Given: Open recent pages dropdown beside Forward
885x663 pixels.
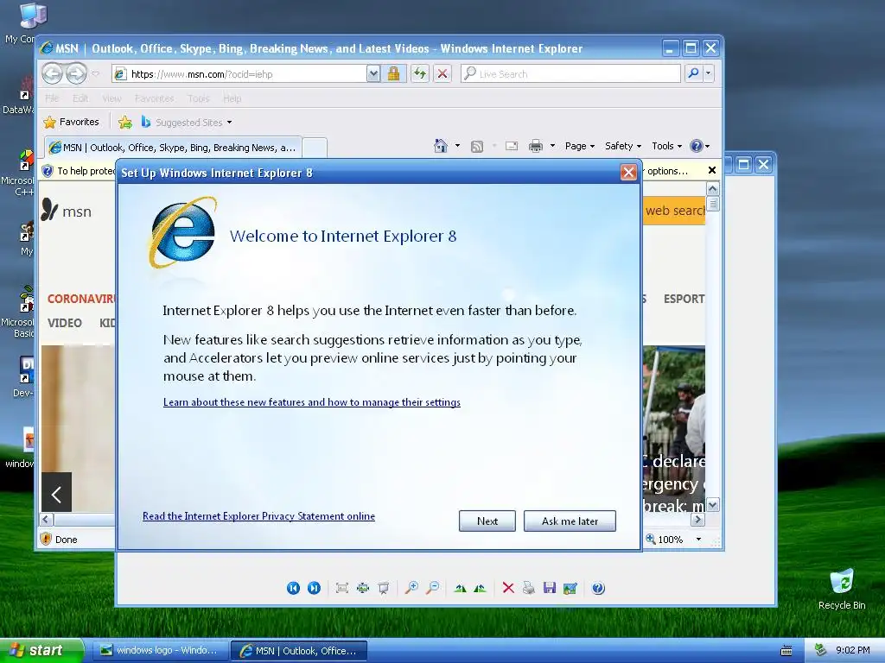Looking at the screenshot, I should click(95, 73).
